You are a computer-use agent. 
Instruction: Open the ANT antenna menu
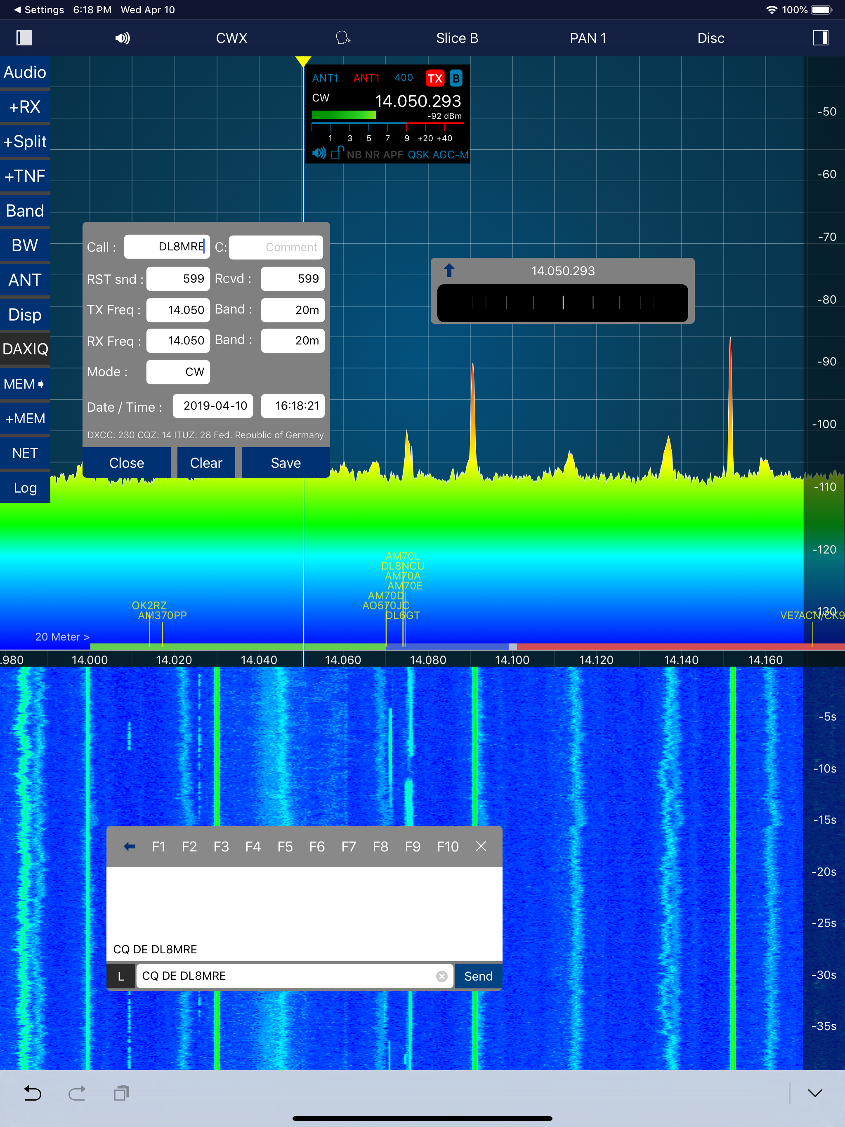[25, 280]
